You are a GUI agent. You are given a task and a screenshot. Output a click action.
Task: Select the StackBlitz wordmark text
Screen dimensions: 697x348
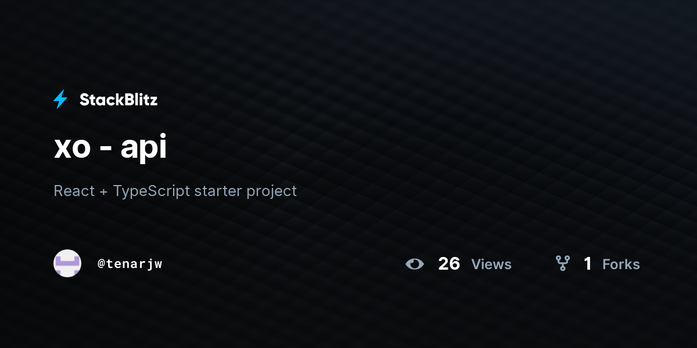[118, 100]
